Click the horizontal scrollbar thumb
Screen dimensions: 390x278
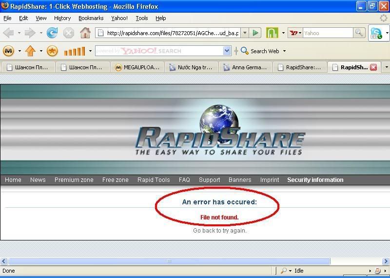pyautogui.click(x=169, y=261)
